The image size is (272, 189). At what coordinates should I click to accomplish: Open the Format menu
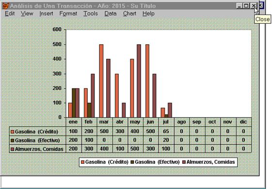point(68,14)
